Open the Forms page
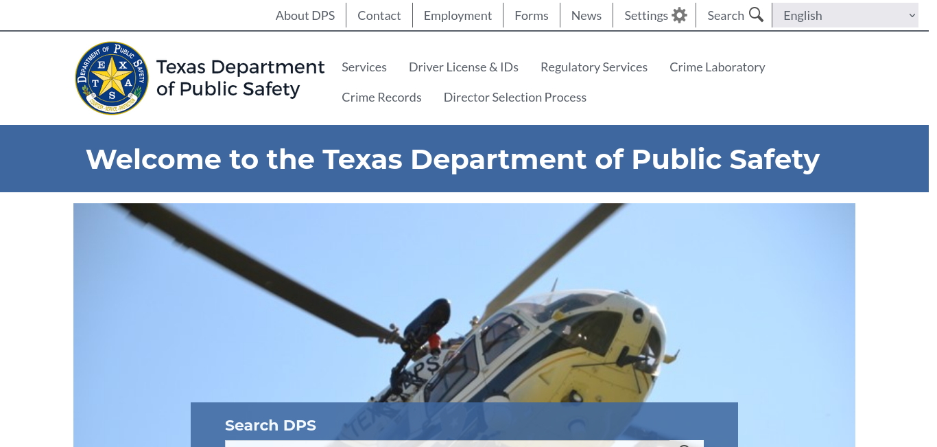The height and width of the screenshot is (447, 937). [x=532, y=15]
